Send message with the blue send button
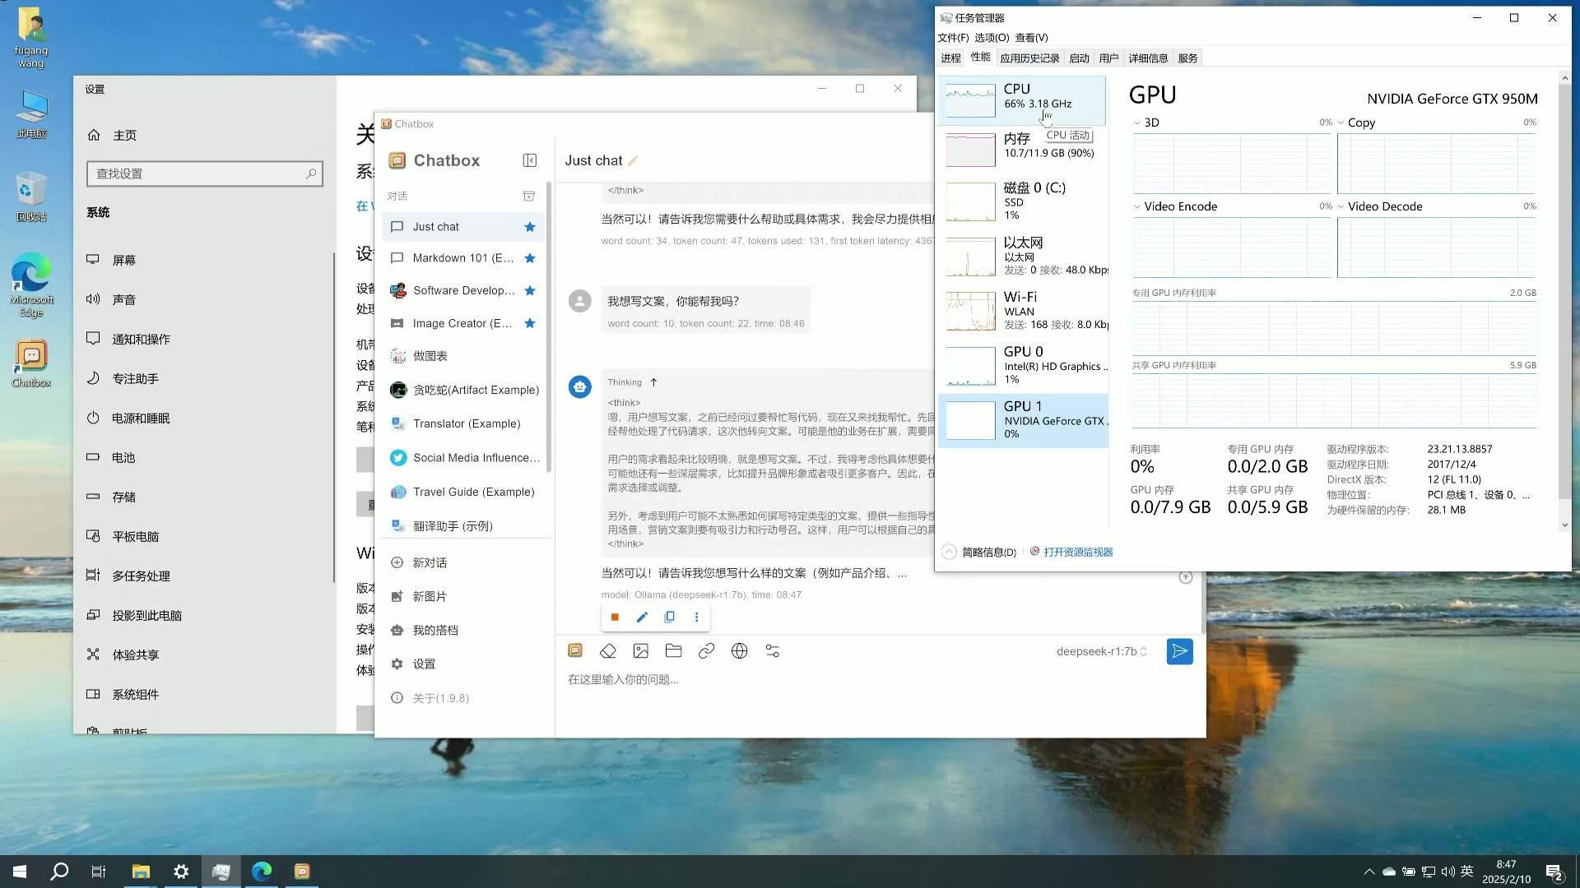The image size is (1580, 888). pos(1179,651)
